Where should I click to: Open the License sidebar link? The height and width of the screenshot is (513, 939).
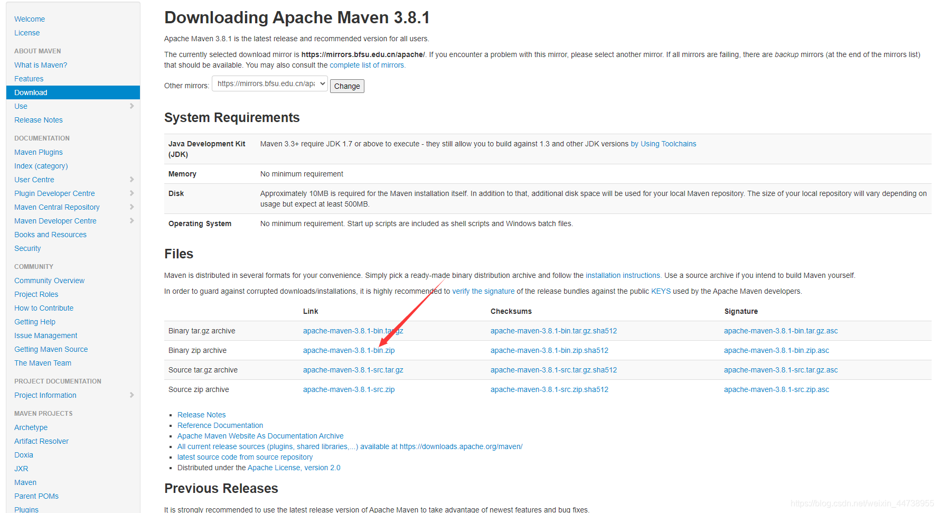tap(27, 33)
